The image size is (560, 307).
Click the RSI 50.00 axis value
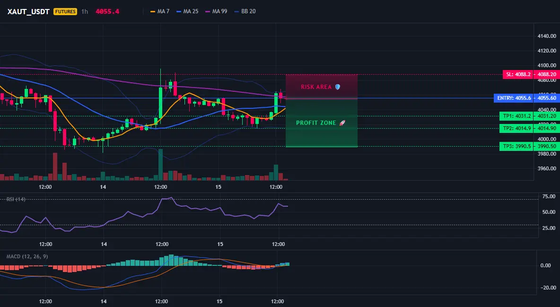click(549, 212)
